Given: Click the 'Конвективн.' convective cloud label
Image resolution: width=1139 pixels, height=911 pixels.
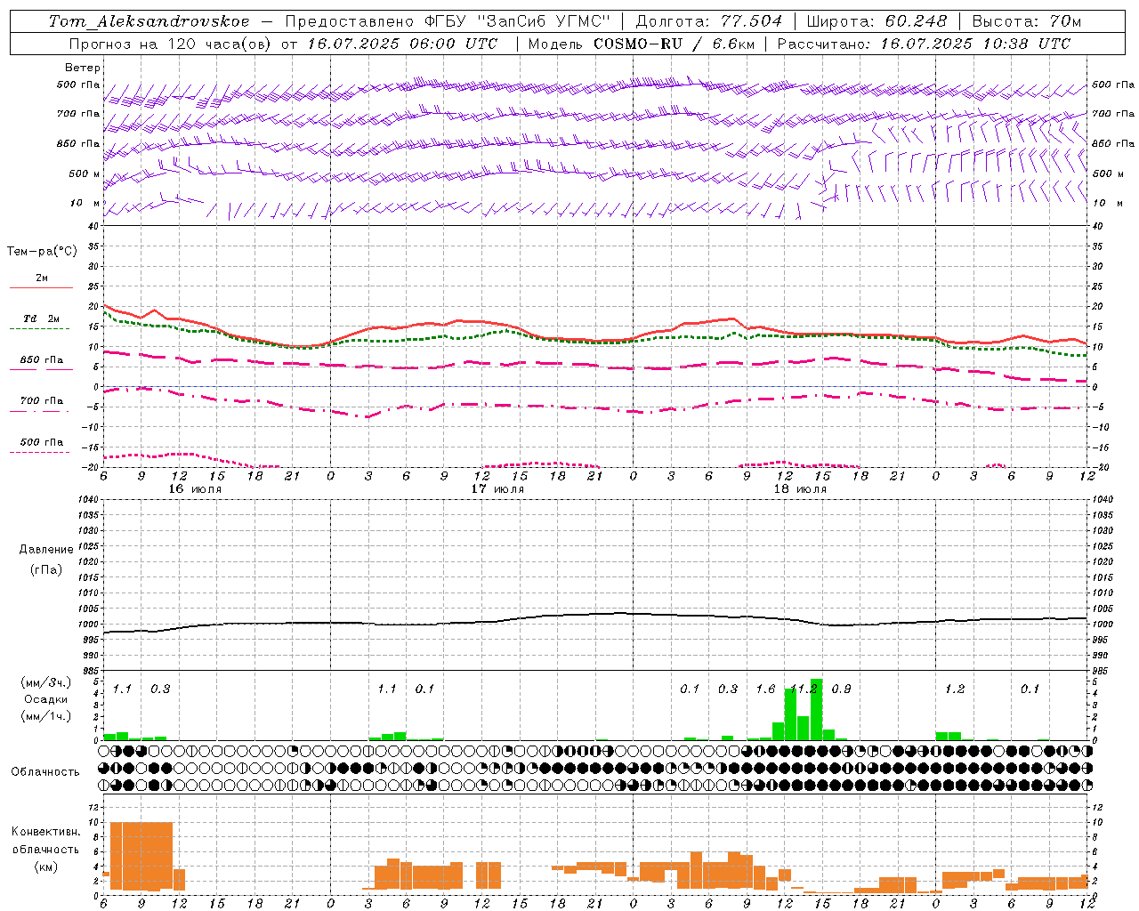Looking at the screenshot, I should 45,832.
